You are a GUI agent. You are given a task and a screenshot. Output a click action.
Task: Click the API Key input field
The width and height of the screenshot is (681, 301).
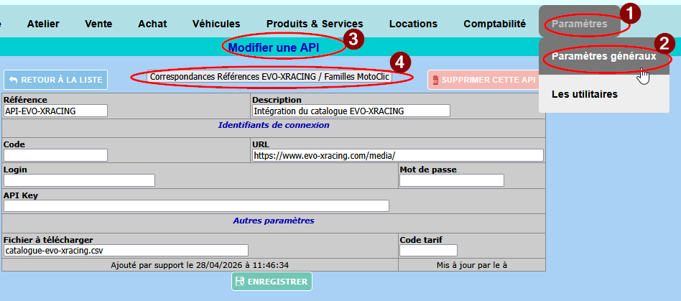[196, 205]
